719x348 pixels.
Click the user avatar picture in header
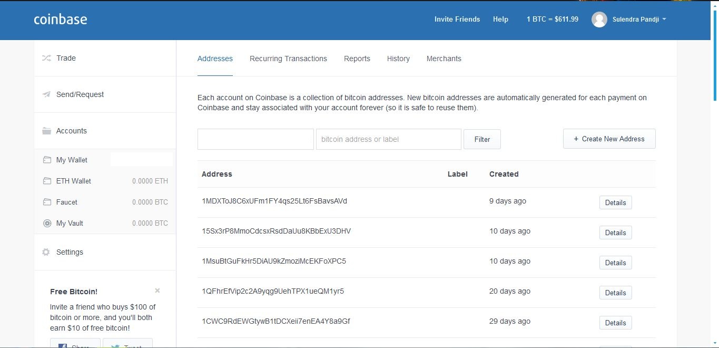pos(599,20)
